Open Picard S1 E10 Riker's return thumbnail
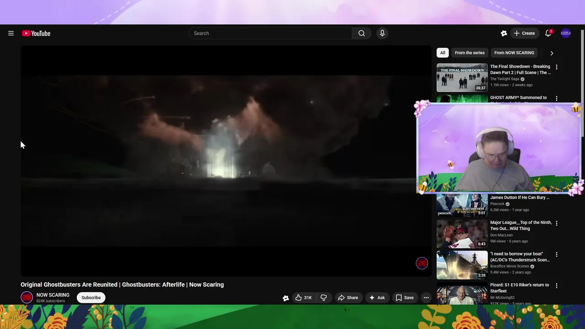Viewport: 585px width, 329px height. 462,293
